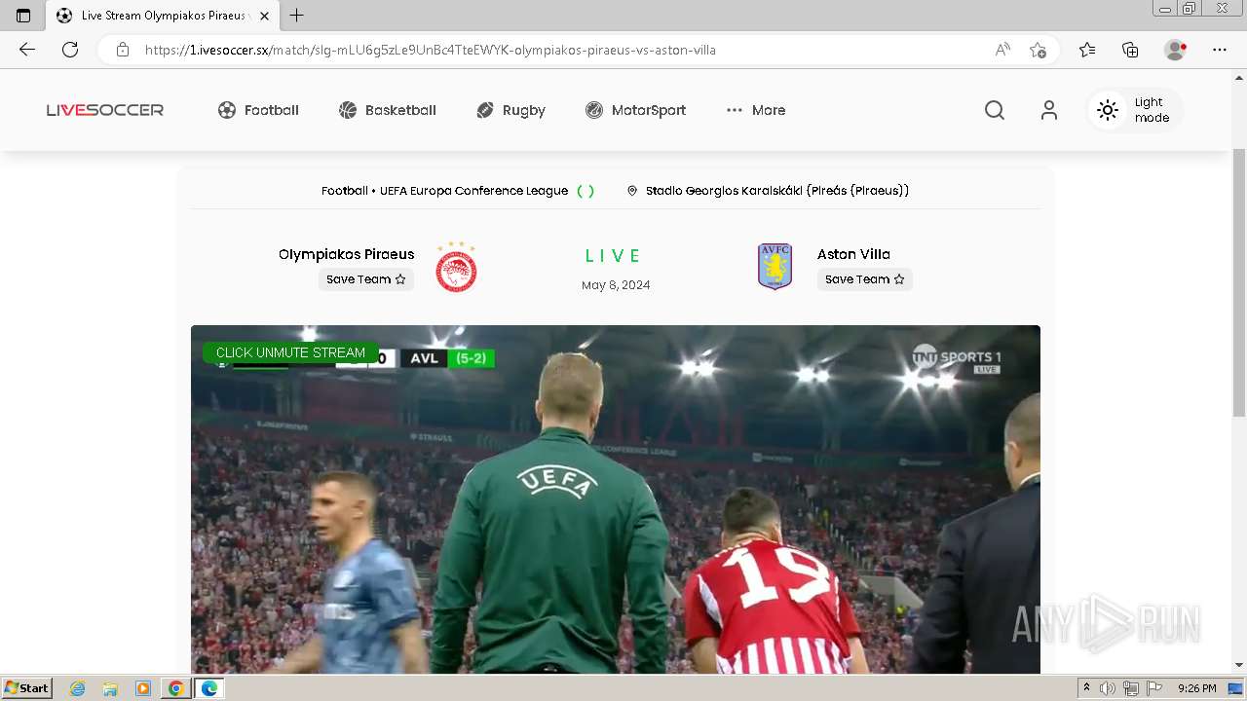Launch Internet Explorer from taskbar
Viewport: 1247px width, 701px height.
pos(78,688)
